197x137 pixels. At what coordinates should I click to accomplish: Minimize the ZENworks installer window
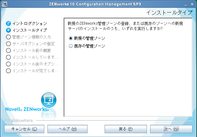click(186, 5)
